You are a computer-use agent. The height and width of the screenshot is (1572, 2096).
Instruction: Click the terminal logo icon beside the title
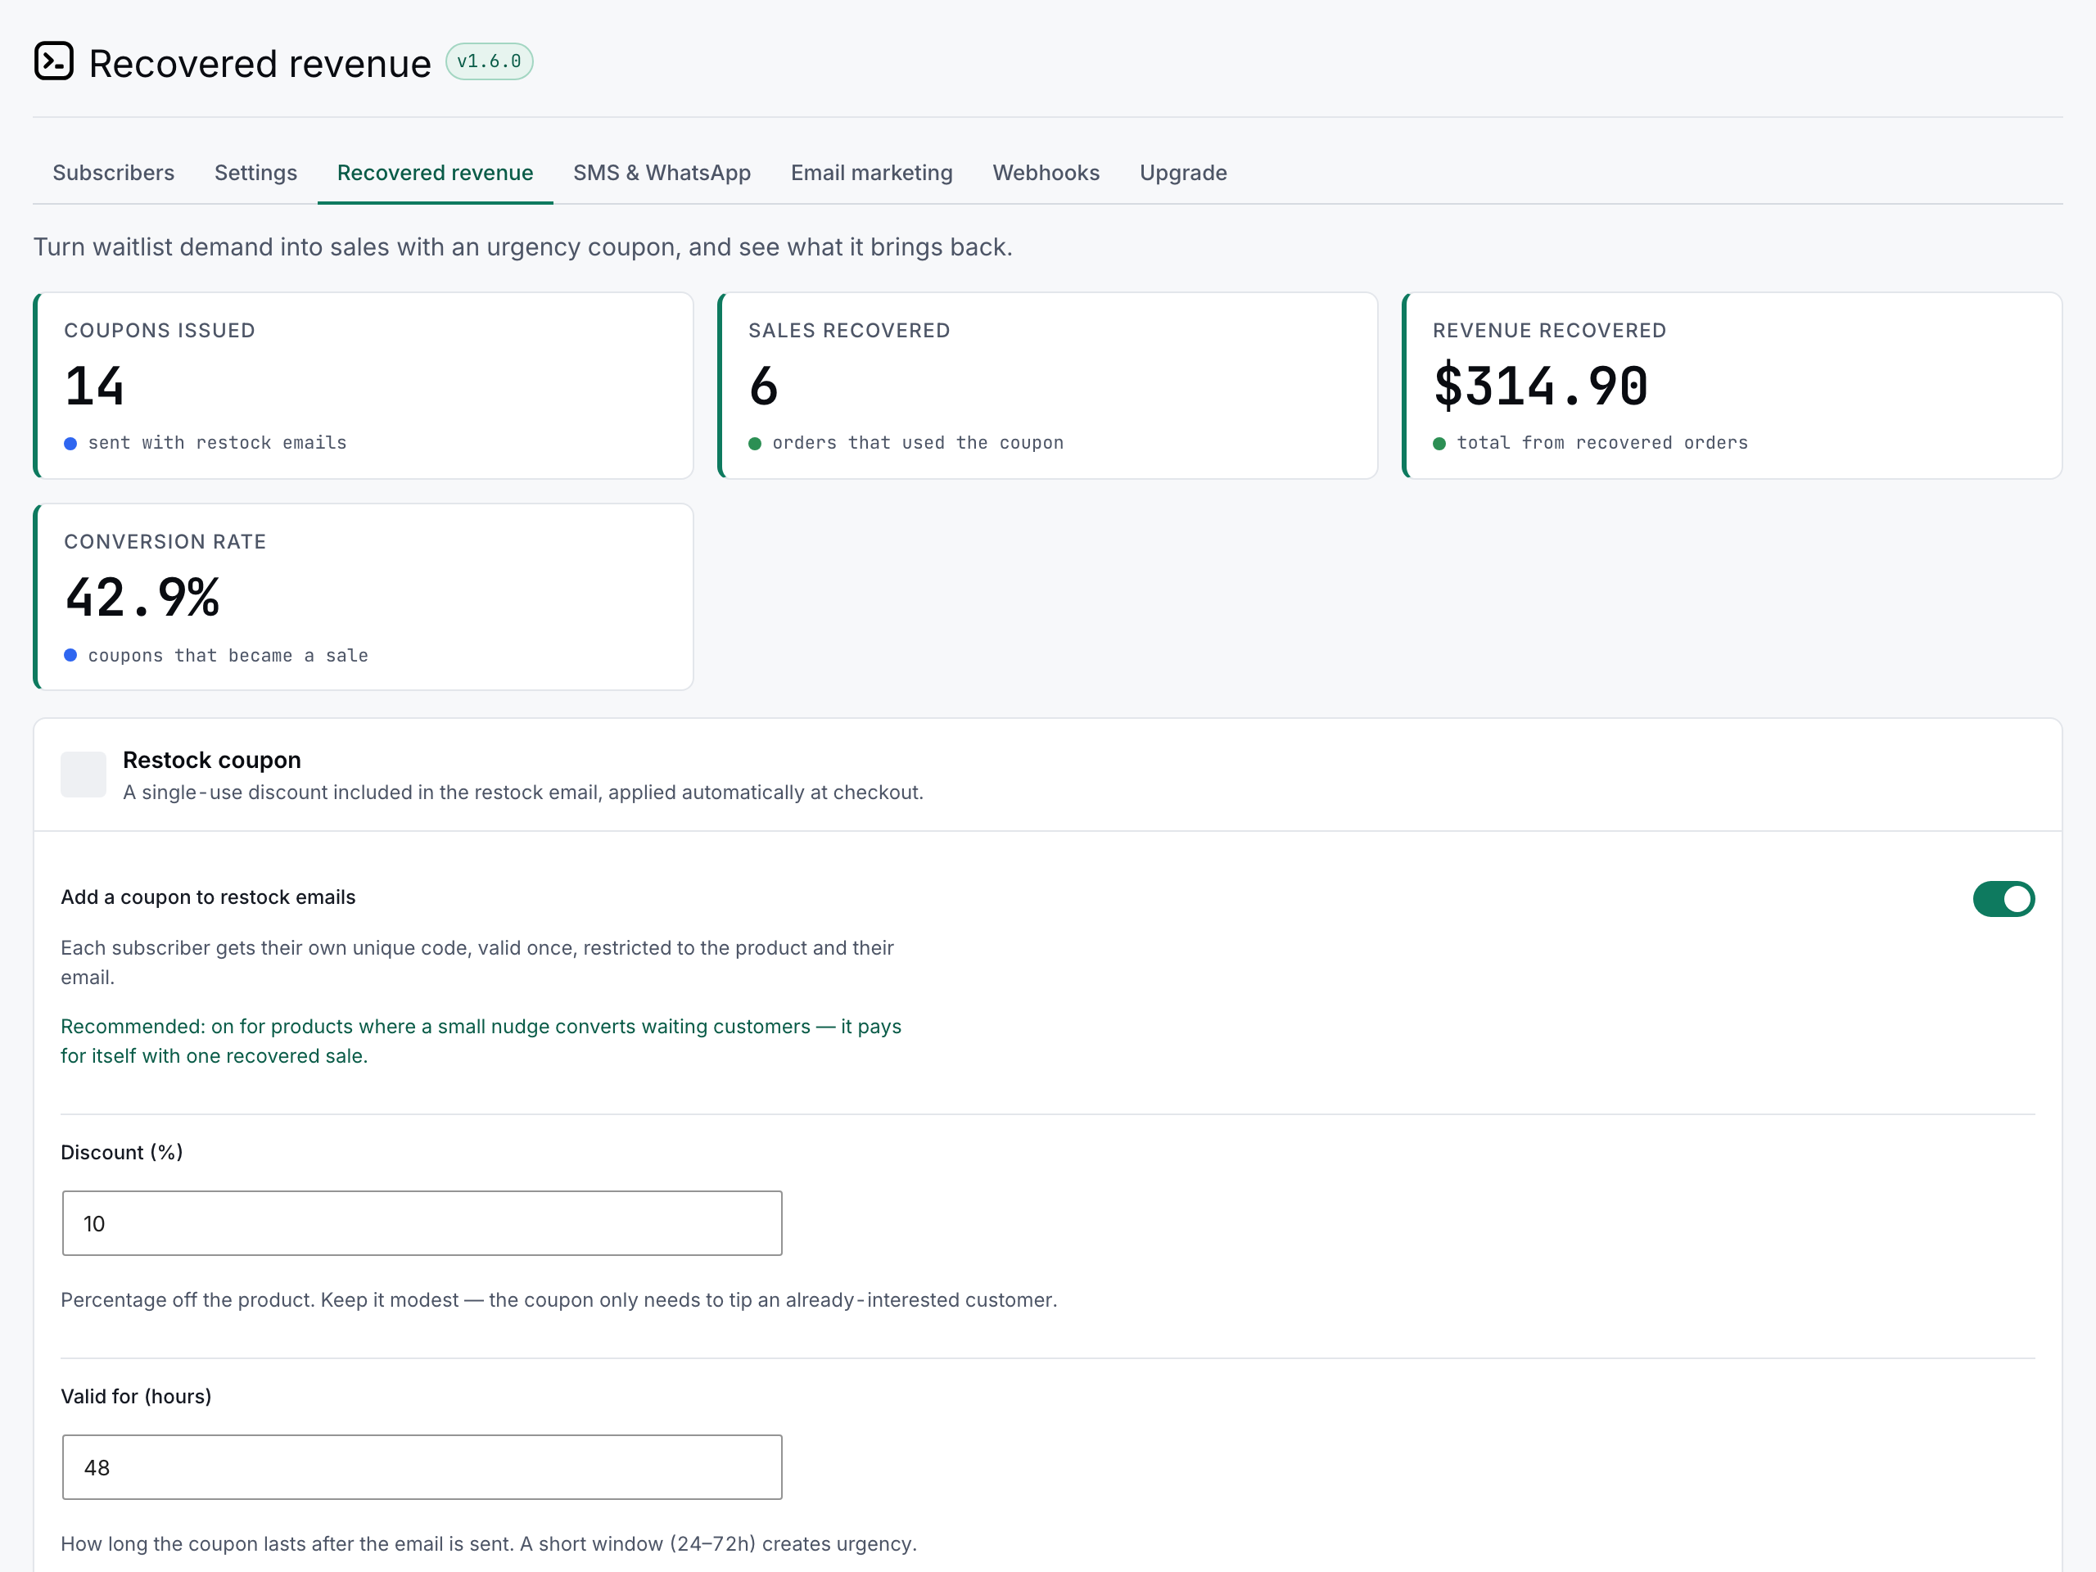[54, 61]
